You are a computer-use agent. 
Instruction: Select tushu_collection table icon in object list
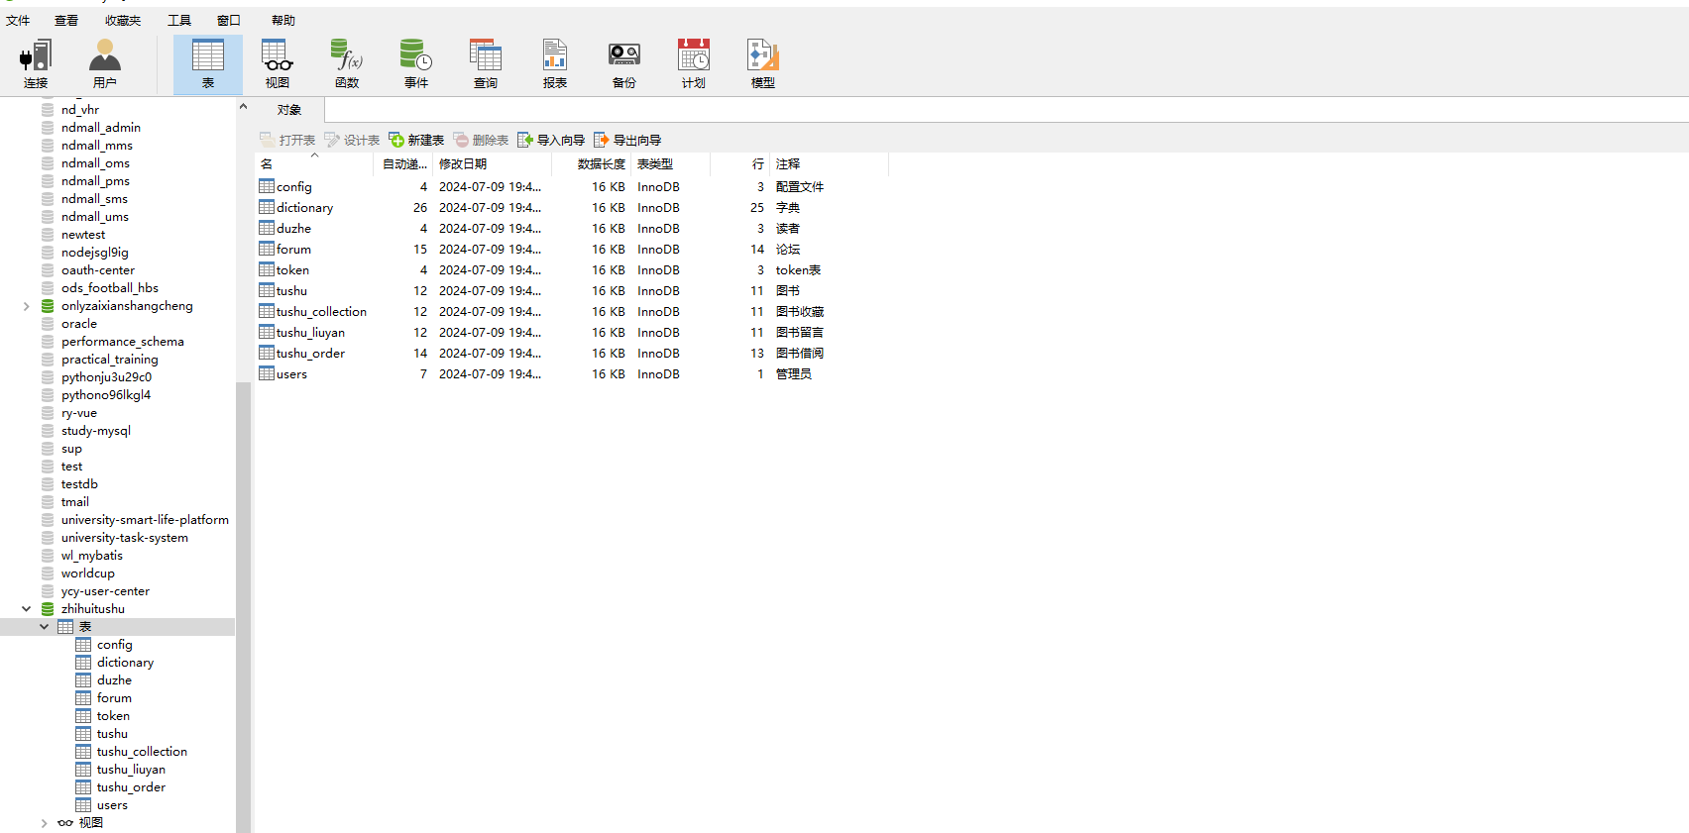coord(267,311)
